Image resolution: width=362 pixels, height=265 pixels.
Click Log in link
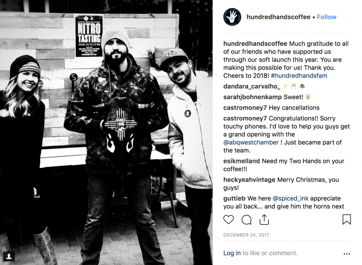point(232,253)
